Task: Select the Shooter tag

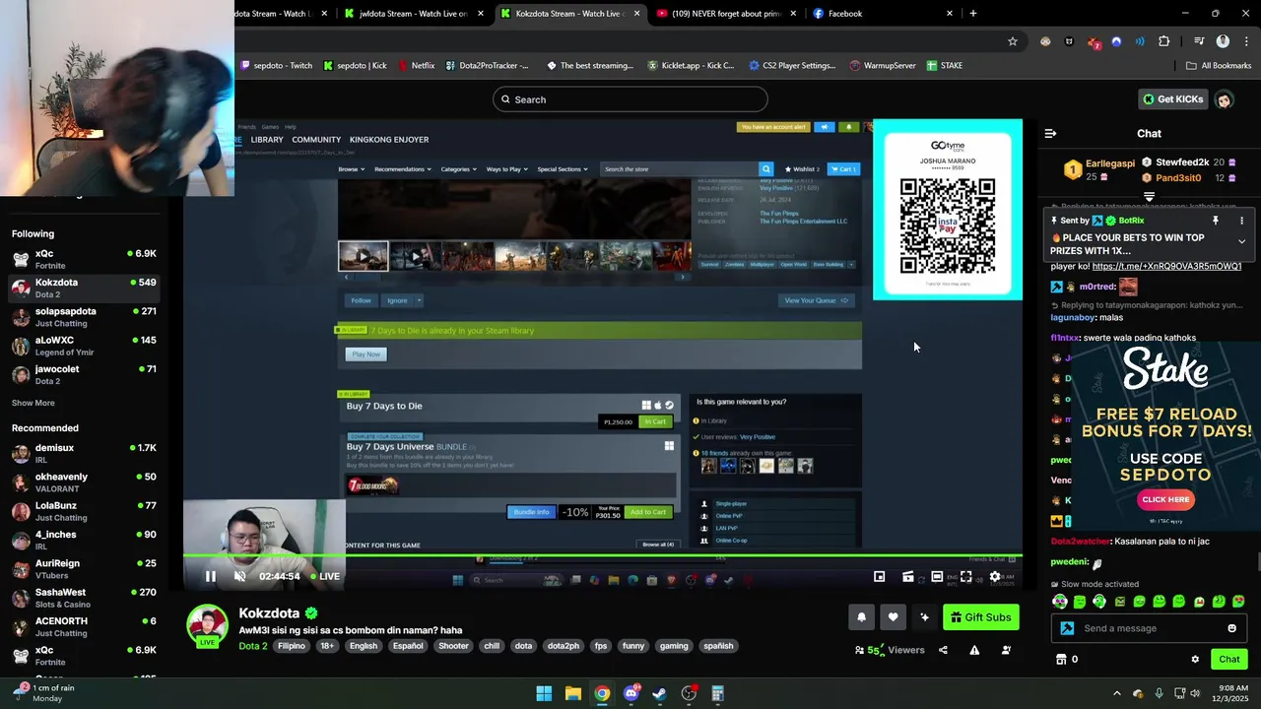Action: pyautogui.click(x=453, y=646)
